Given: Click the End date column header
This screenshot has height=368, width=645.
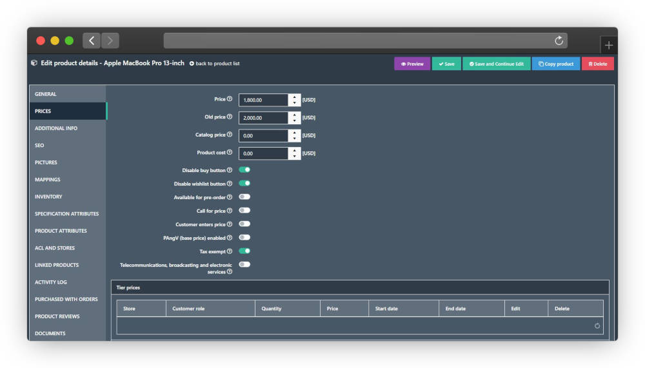Looking at the screenshot, I should point(472,308).
